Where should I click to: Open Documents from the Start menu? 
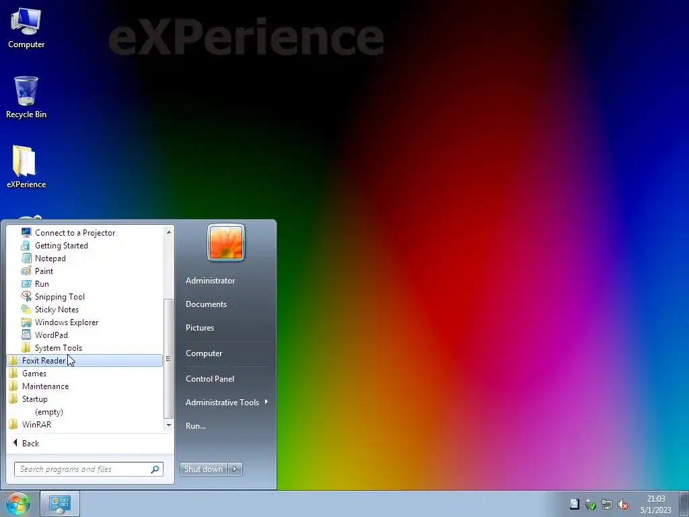pyautogui.click(x=206, y=304)
